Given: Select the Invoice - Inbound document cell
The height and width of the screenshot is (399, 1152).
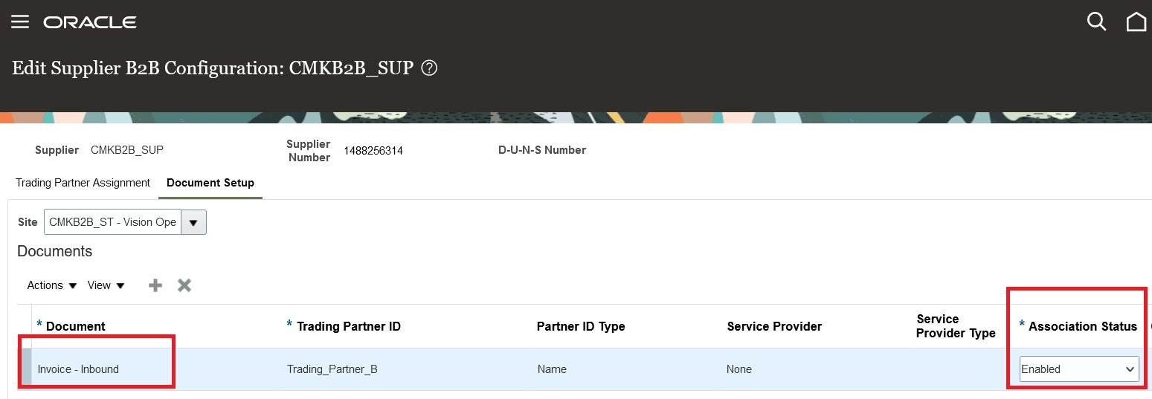Looking at the screenshot, I should coord(78,369).
